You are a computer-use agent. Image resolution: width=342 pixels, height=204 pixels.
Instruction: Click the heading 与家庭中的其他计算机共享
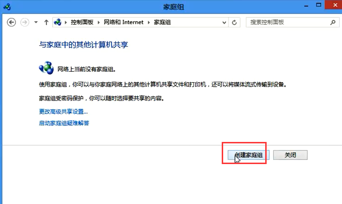[x=84, y=45]
